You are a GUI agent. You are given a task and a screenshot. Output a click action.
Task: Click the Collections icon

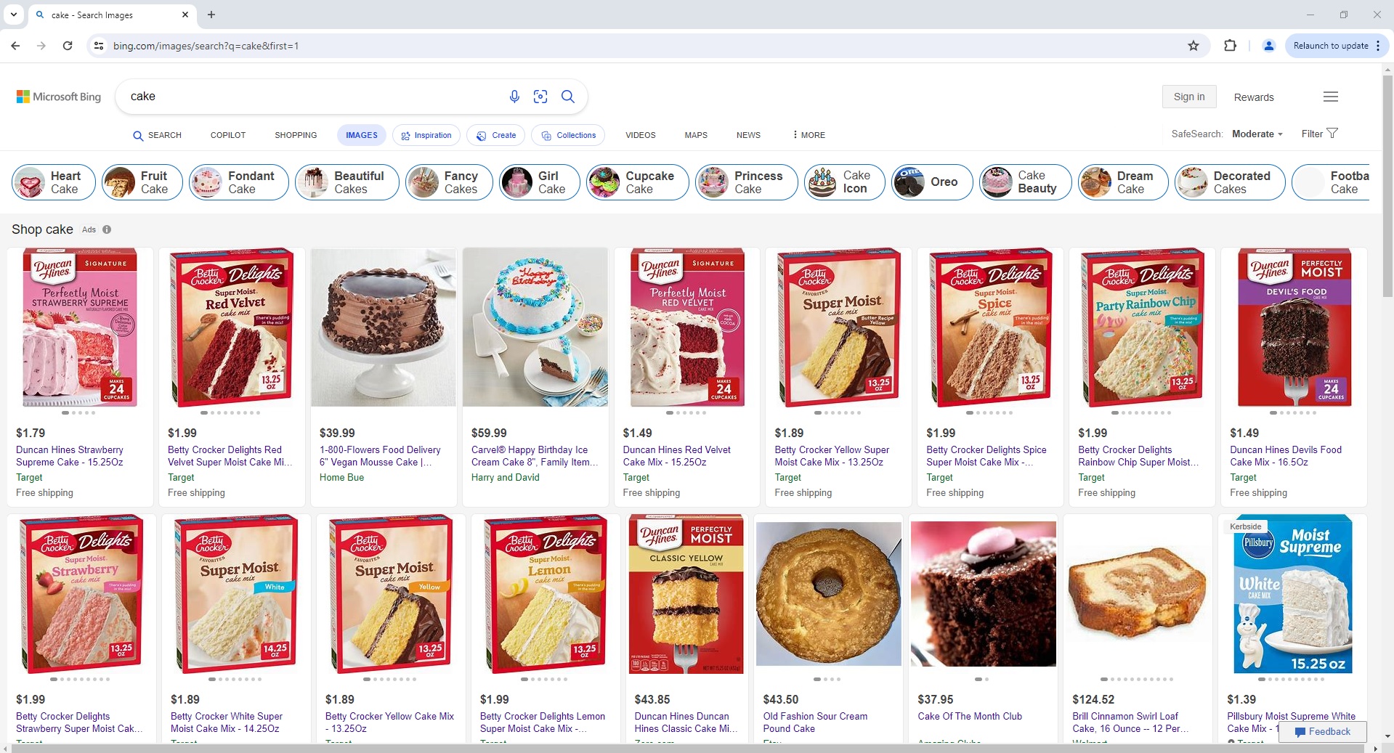[546, 135]
